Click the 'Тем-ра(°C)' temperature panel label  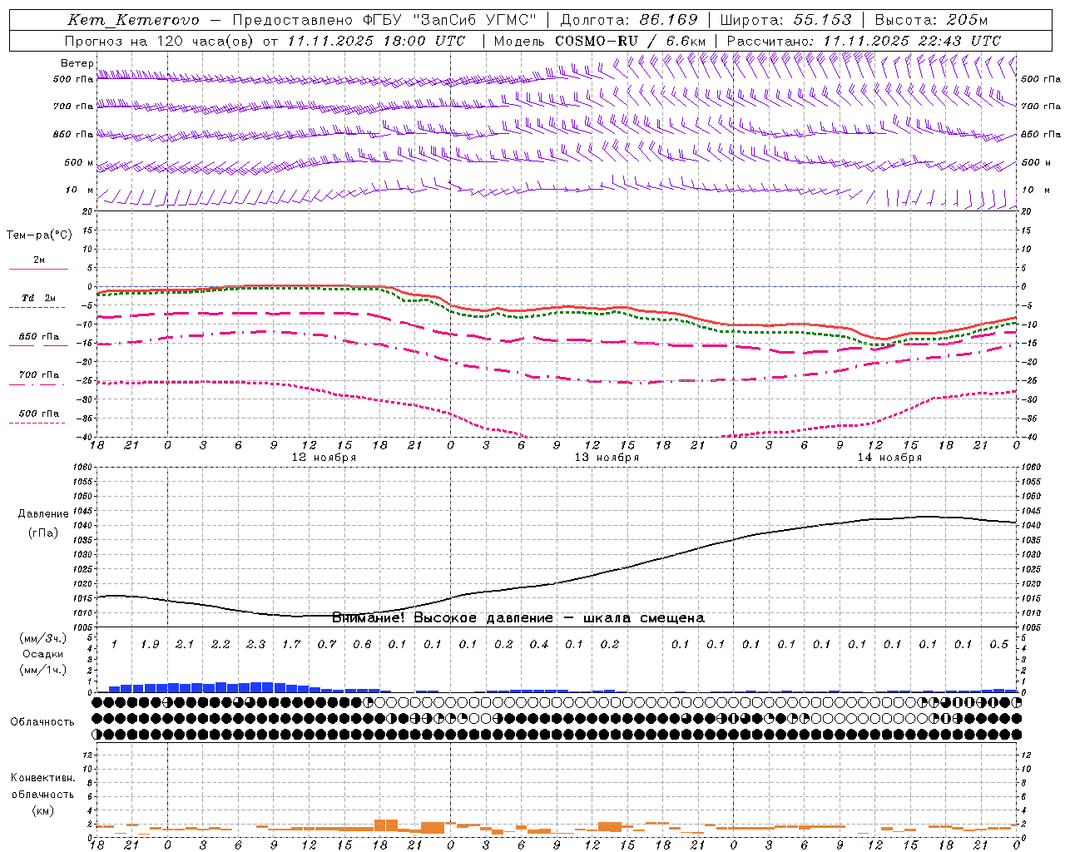(39, 235)
